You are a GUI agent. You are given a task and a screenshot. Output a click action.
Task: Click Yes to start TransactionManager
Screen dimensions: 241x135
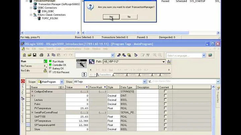111,17
